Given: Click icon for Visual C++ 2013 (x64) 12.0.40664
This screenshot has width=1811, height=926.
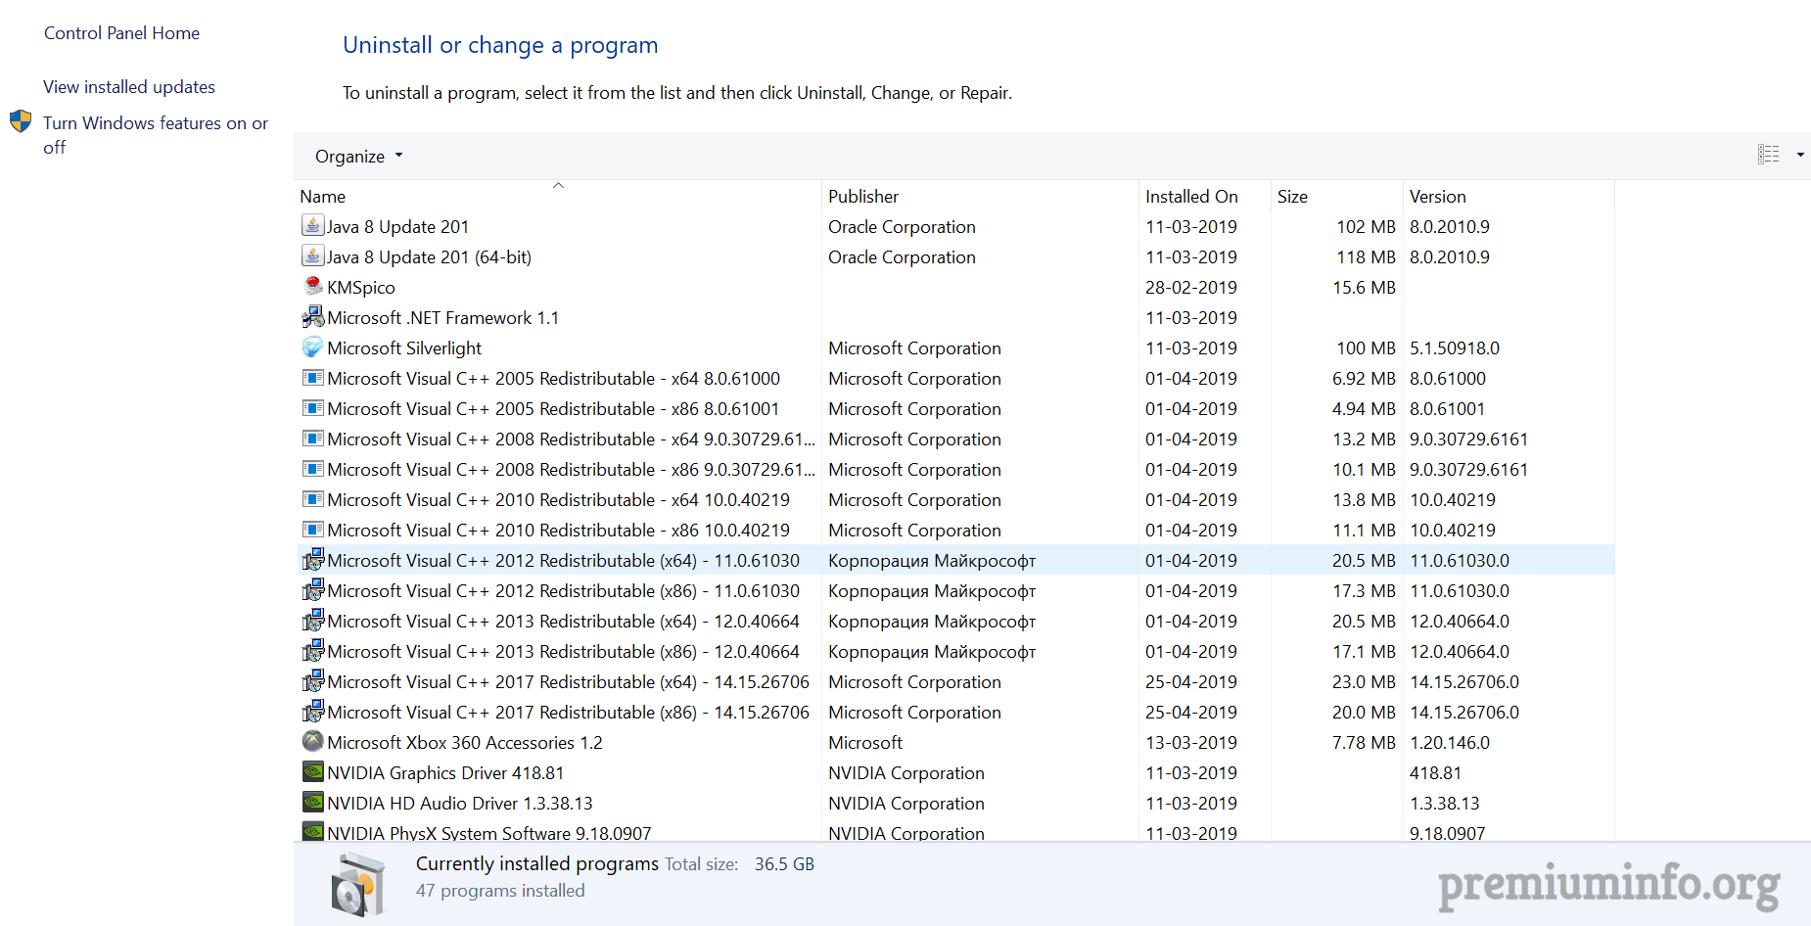Looking at the screenshot, I should 312,620.
